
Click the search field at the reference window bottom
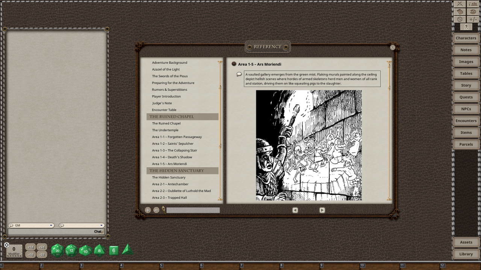[193, 210]
